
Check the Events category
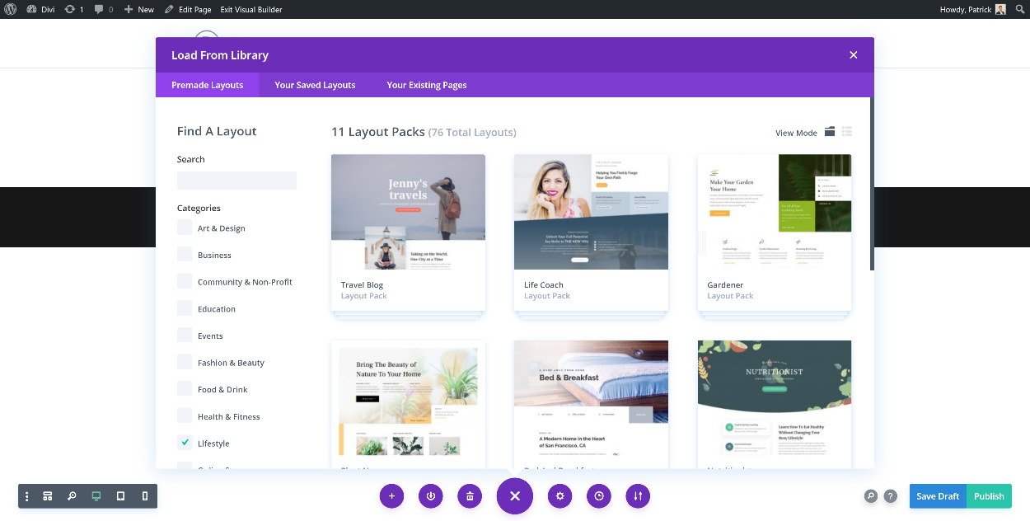pyautogui.click(x=185, y=336)
